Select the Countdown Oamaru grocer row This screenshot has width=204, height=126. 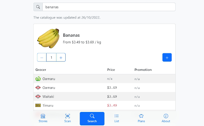tap(105, 79)
